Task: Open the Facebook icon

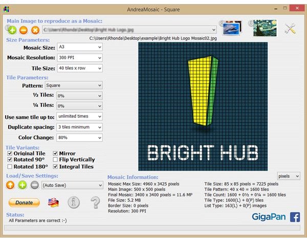Action: 295,217
